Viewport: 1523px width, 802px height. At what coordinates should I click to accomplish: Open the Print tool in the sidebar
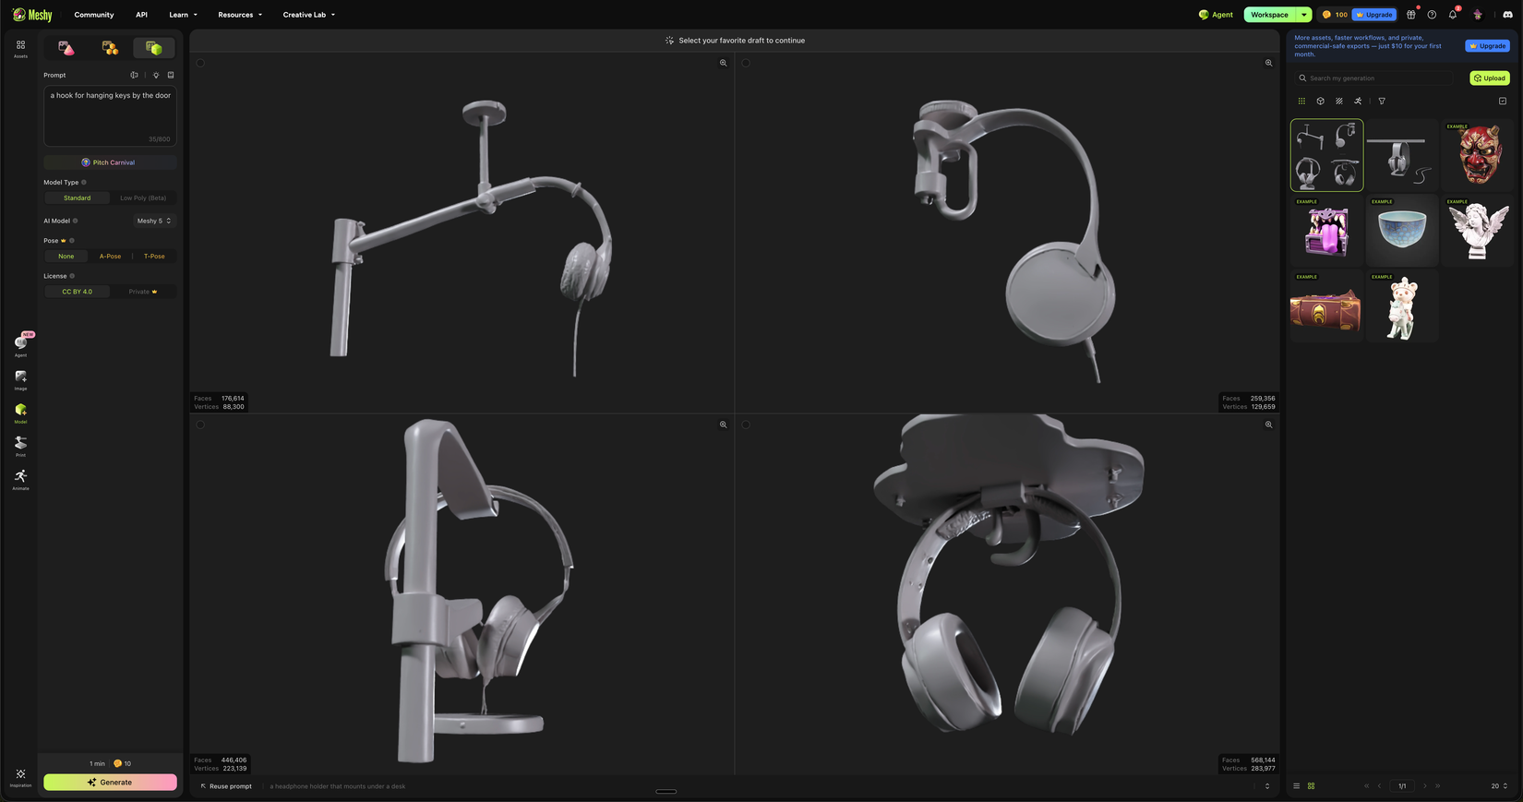point(20,447)
